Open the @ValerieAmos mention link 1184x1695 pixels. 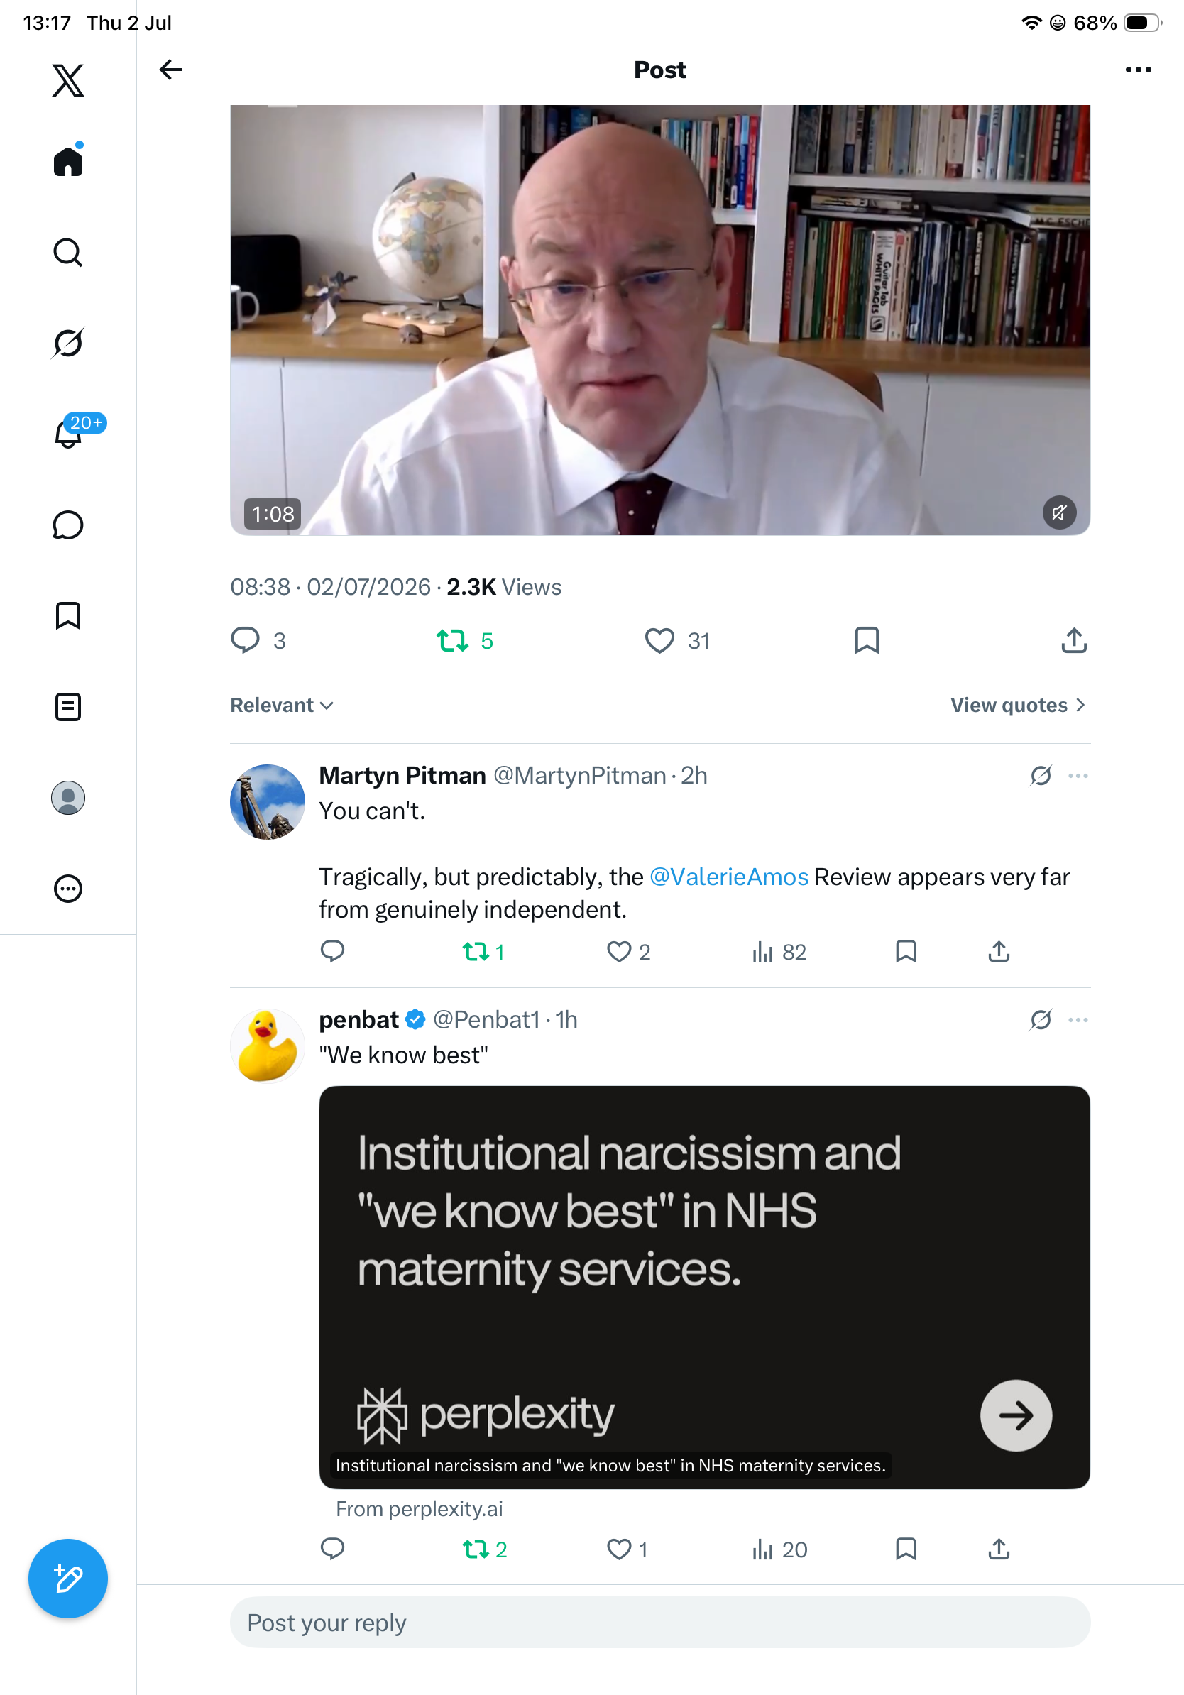click(x=728, y=877)
